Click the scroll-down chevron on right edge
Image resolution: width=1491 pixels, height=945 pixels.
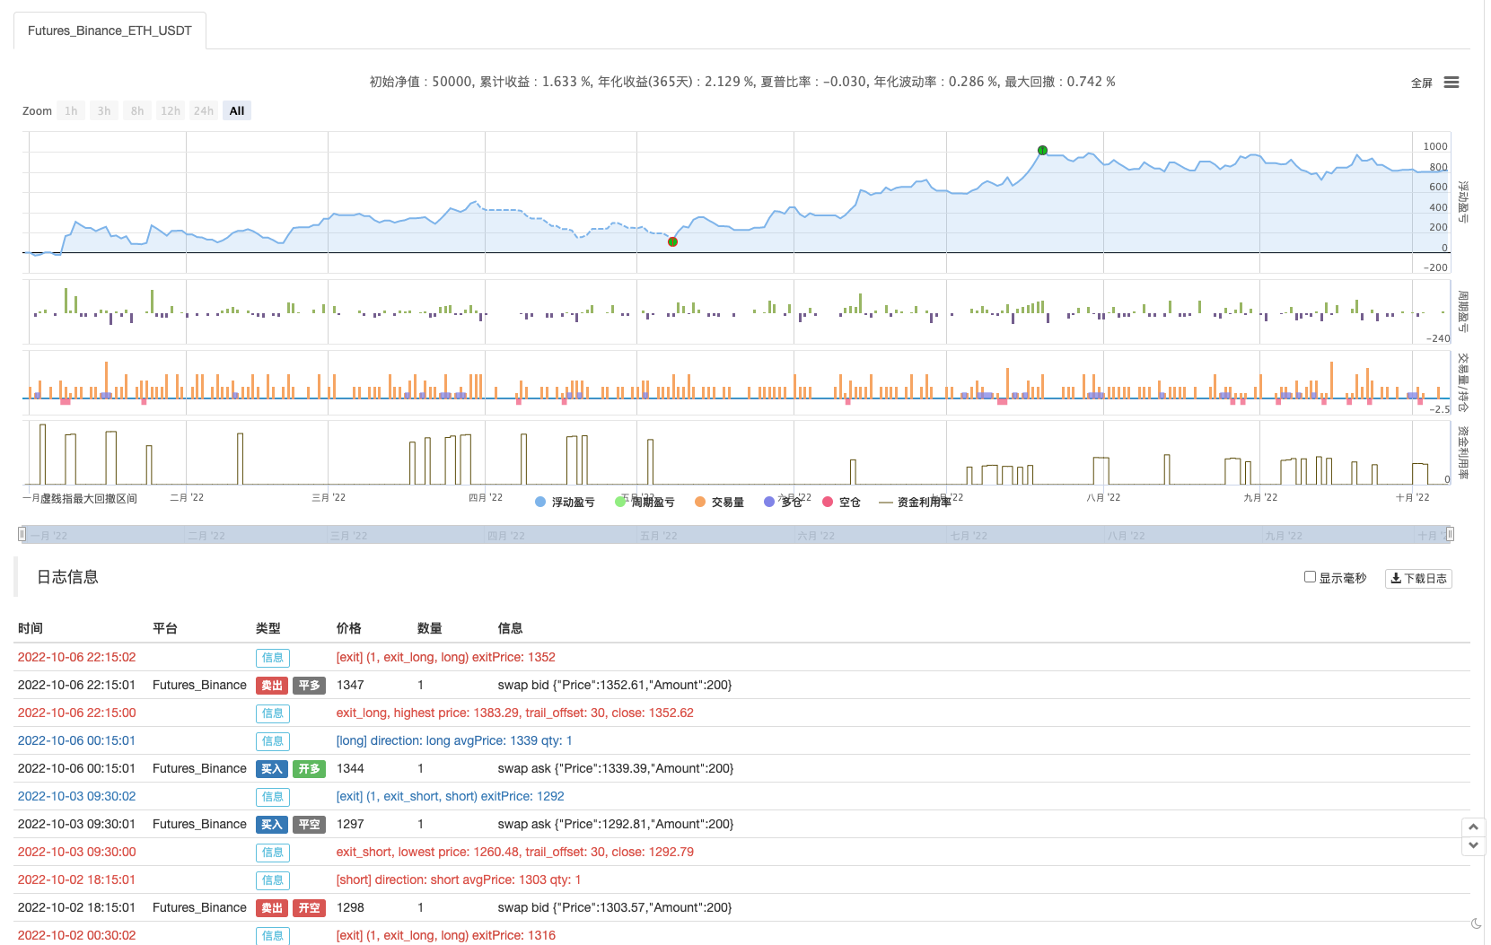coord(1473,845)
